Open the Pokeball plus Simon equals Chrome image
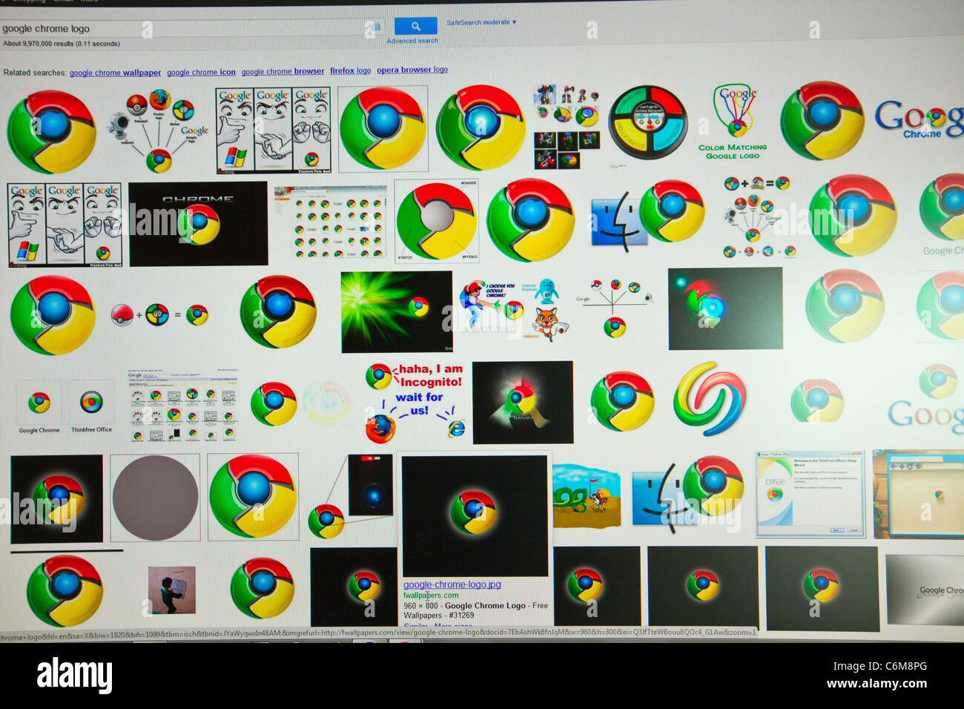 click(159, 314)
